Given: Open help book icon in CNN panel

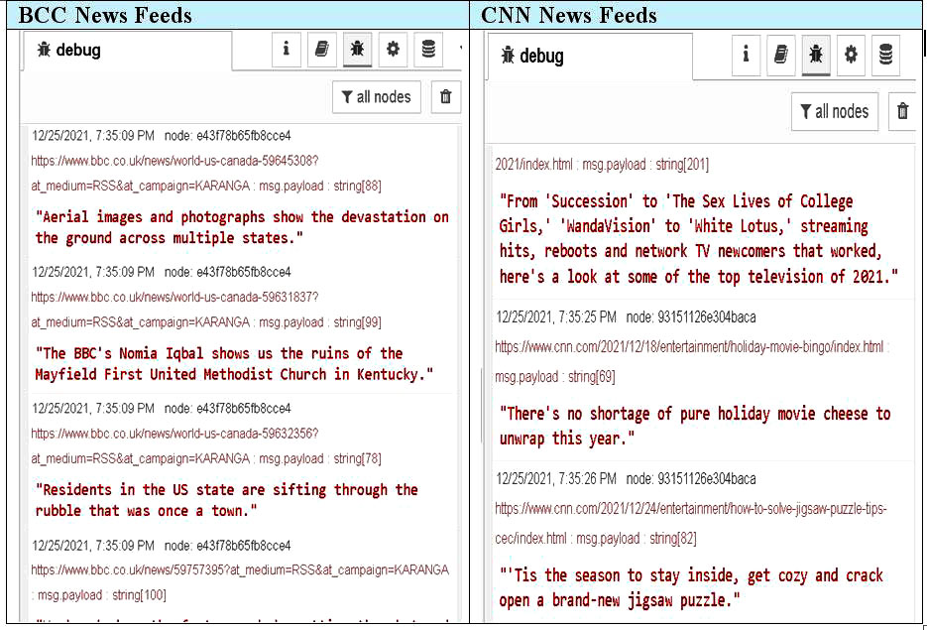Looking at the screenshot, I should [780, 55].
